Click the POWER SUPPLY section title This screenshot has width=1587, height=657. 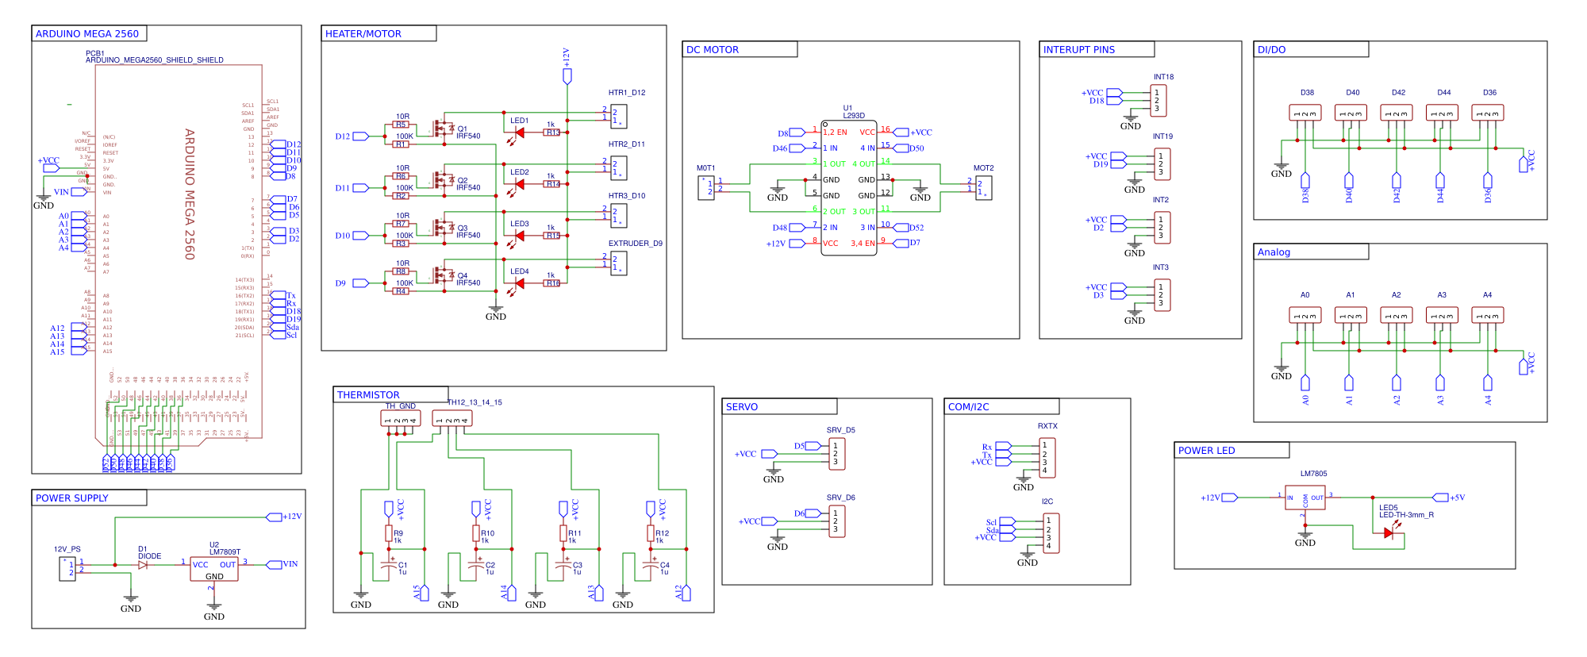click(x=72, y=498)
